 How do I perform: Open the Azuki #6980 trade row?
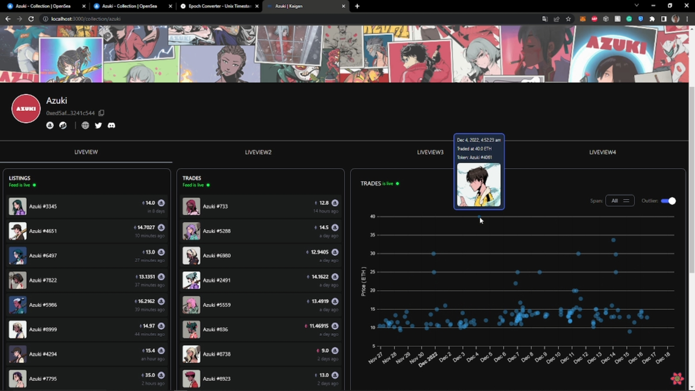[x=261, y=255]
